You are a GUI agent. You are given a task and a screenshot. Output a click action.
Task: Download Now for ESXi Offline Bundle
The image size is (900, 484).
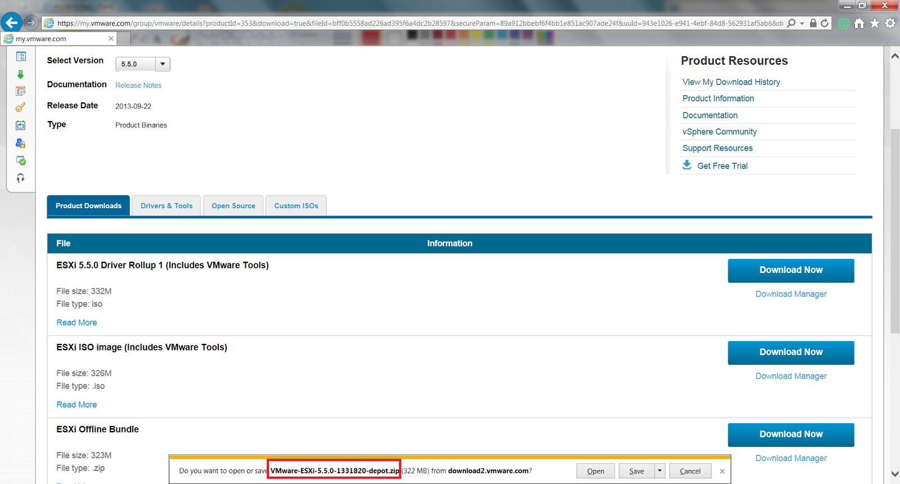[791, 435]
